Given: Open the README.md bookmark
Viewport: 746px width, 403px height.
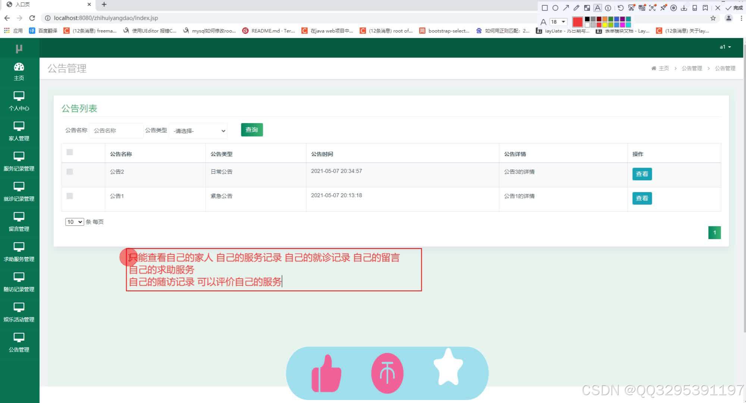Looking at the screenshot, I should pyautogui.click(x=269, y=31).
